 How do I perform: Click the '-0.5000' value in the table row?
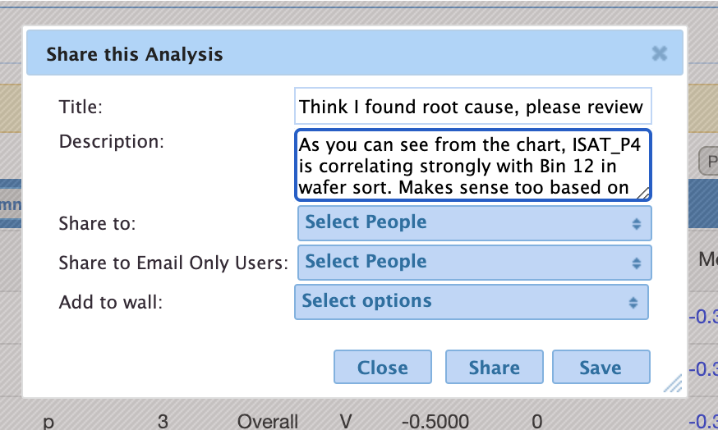[436, 422]
